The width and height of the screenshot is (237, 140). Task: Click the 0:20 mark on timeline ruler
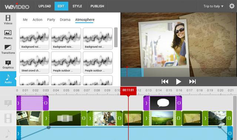[220, 90]
